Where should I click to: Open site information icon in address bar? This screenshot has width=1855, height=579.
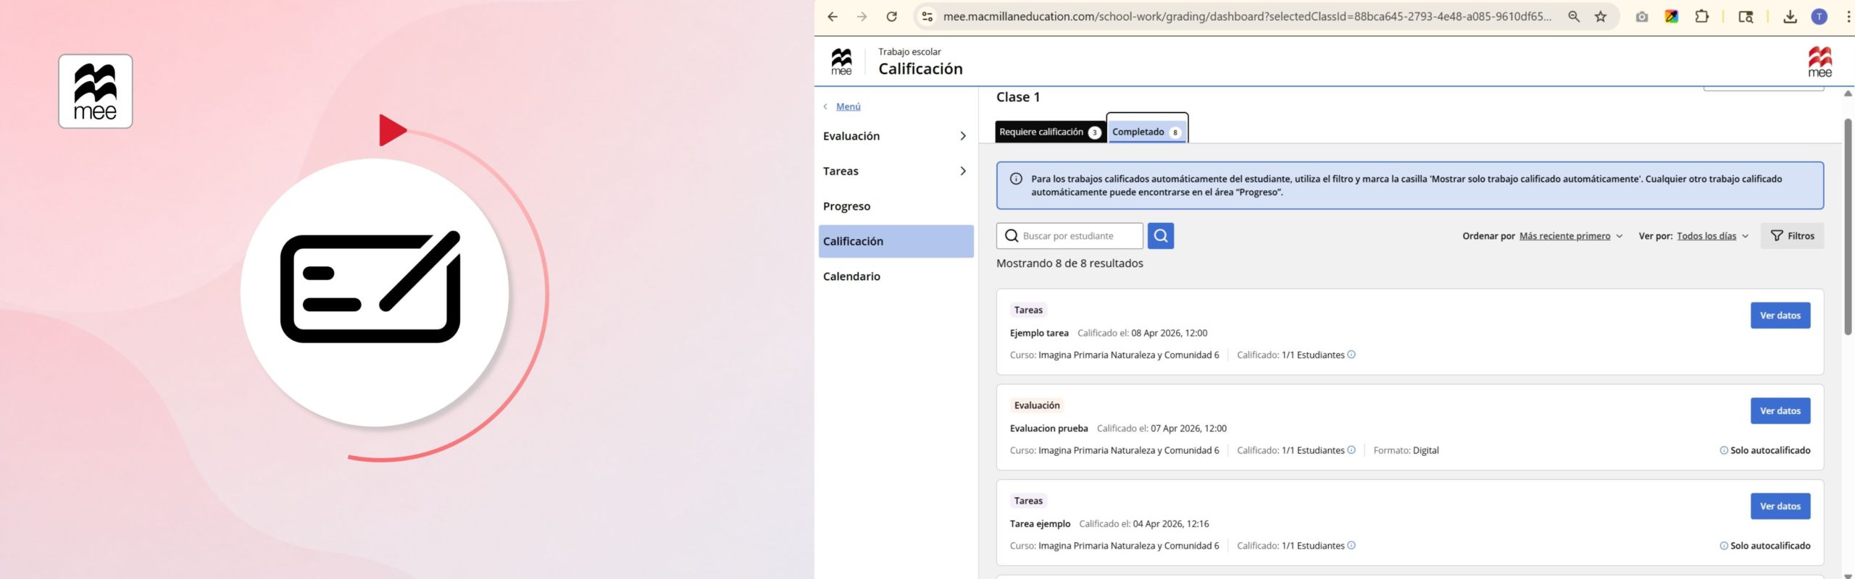coord(927,17)
